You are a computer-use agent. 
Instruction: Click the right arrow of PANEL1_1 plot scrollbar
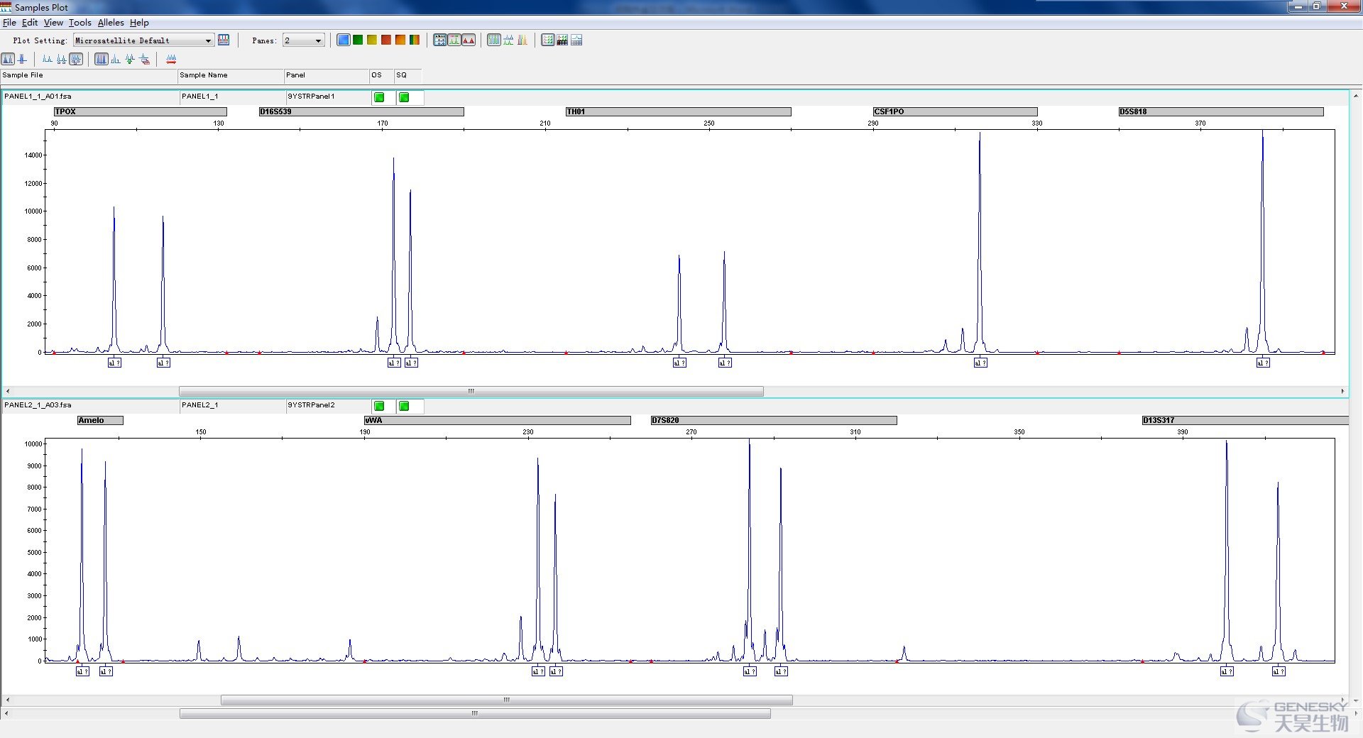(x=1342, y=391)
